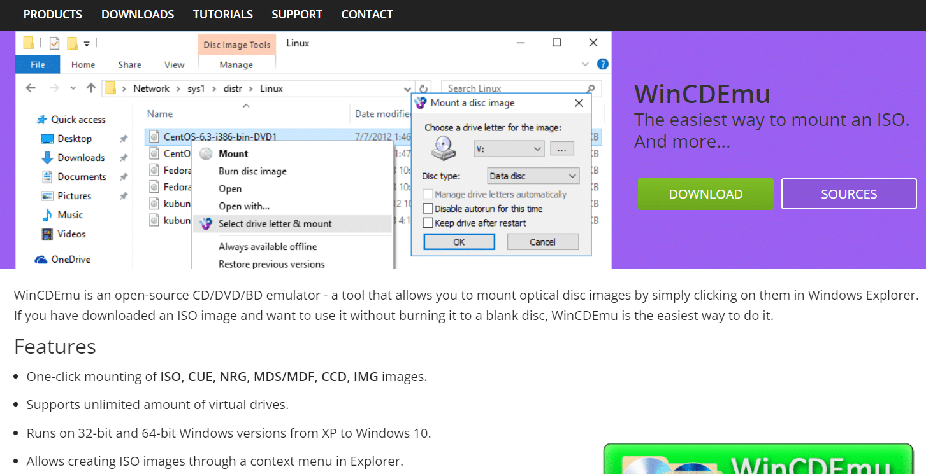This screenshot has height=474, width=926.
Task: Click the Linux breadcrumb segment
Action: pos(271,88)
